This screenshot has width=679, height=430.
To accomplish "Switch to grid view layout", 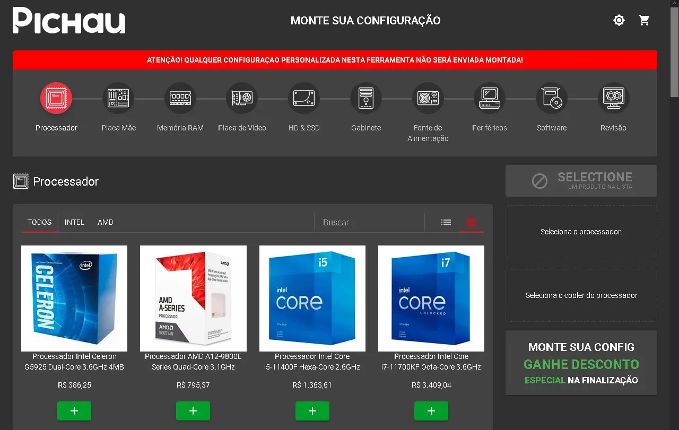I will click(472, 222).
